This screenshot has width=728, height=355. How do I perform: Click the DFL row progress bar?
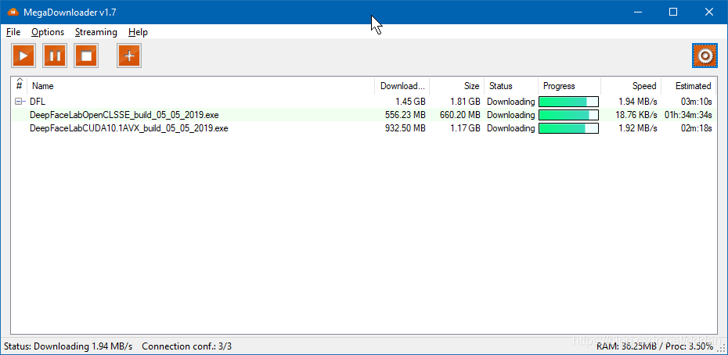pos(569,102)
